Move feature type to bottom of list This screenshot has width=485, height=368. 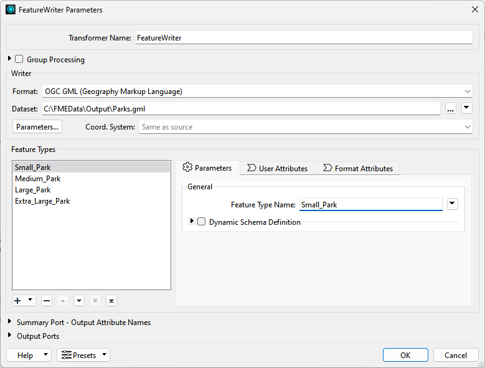(x=111, y=301)
